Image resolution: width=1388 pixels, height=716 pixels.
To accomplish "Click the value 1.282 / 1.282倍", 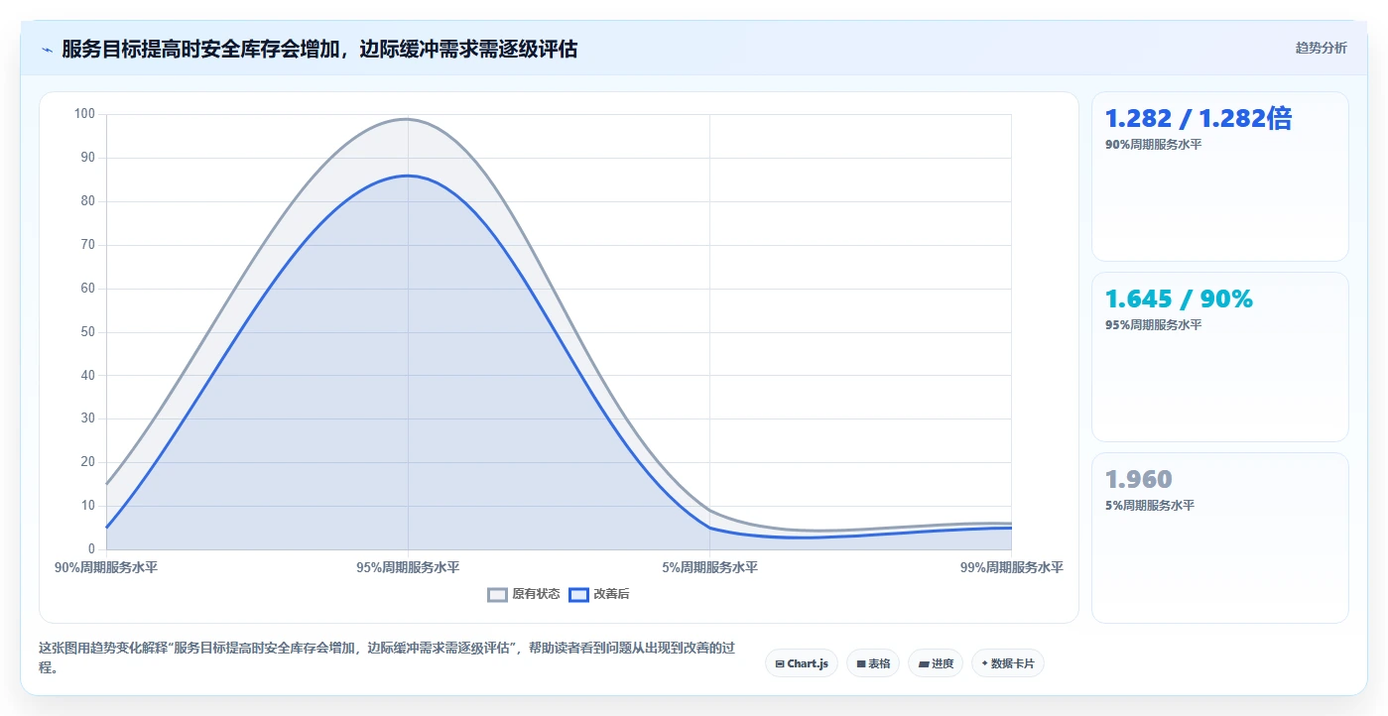I will (1199, 119).
